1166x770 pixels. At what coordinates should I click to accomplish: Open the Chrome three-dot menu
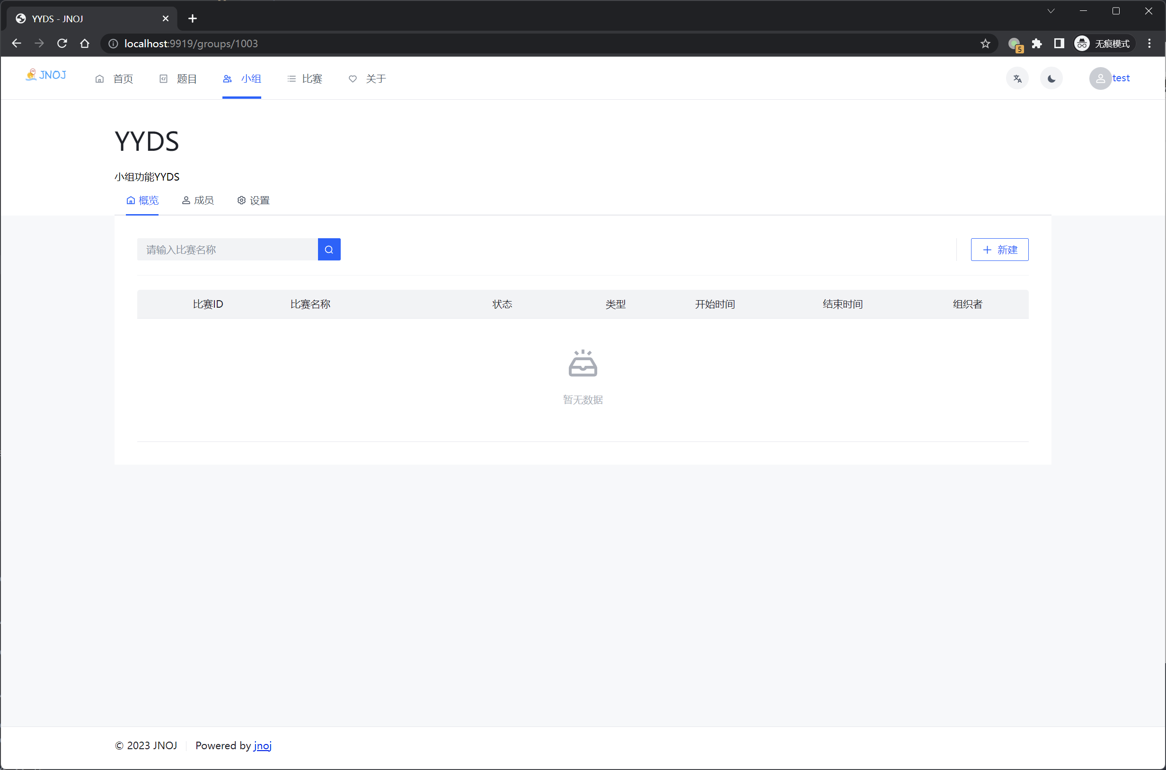(x=1149, y=43)
